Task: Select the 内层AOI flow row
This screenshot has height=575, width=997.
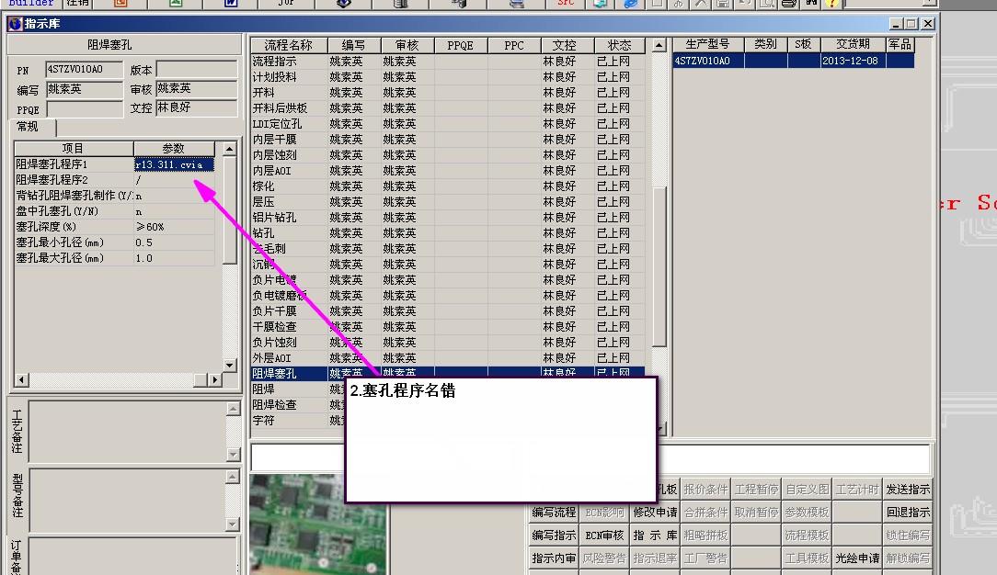Action: coord(448,171)
